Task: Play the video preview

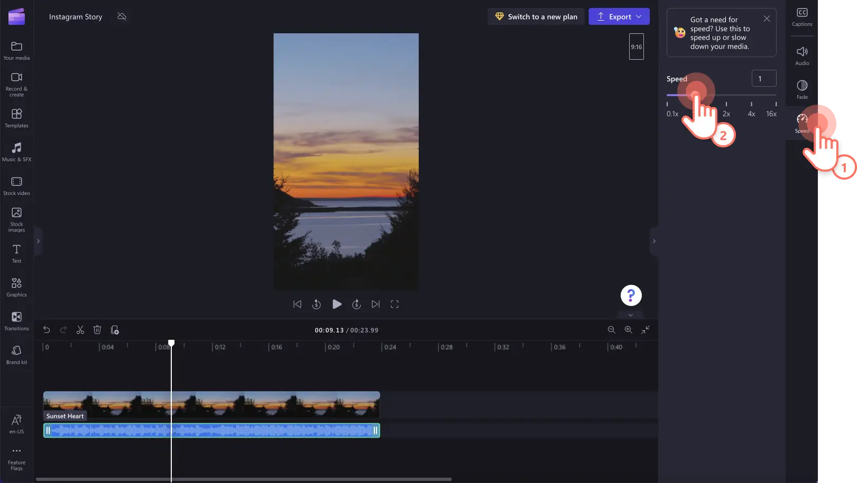Action: click(337, 304)
